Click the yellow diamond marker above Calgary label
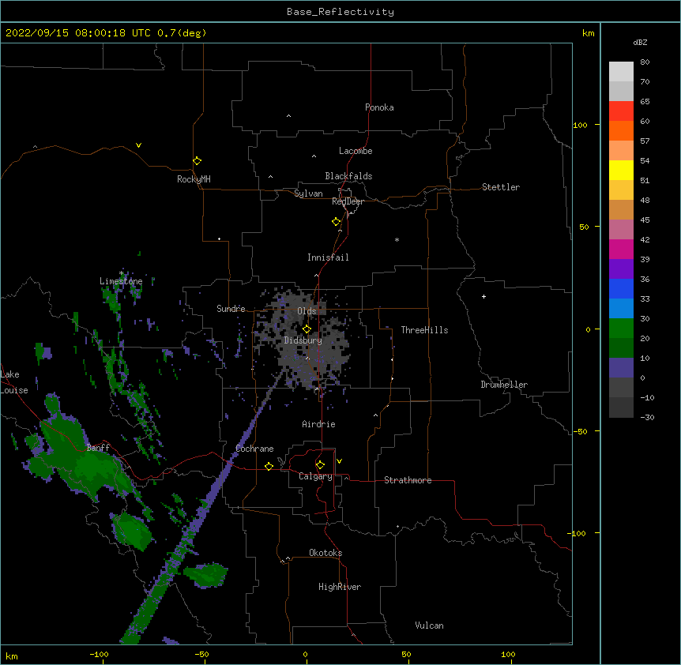Screen dimensions: 681x665 pos(320,465)
